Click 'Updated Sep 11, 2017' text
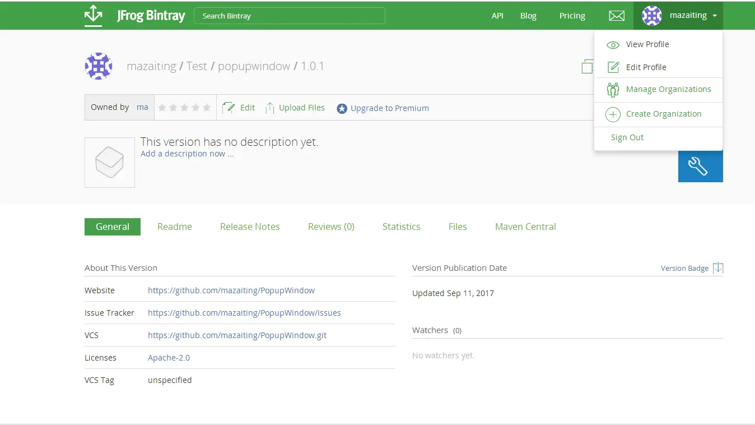 (x=453, y=293)
